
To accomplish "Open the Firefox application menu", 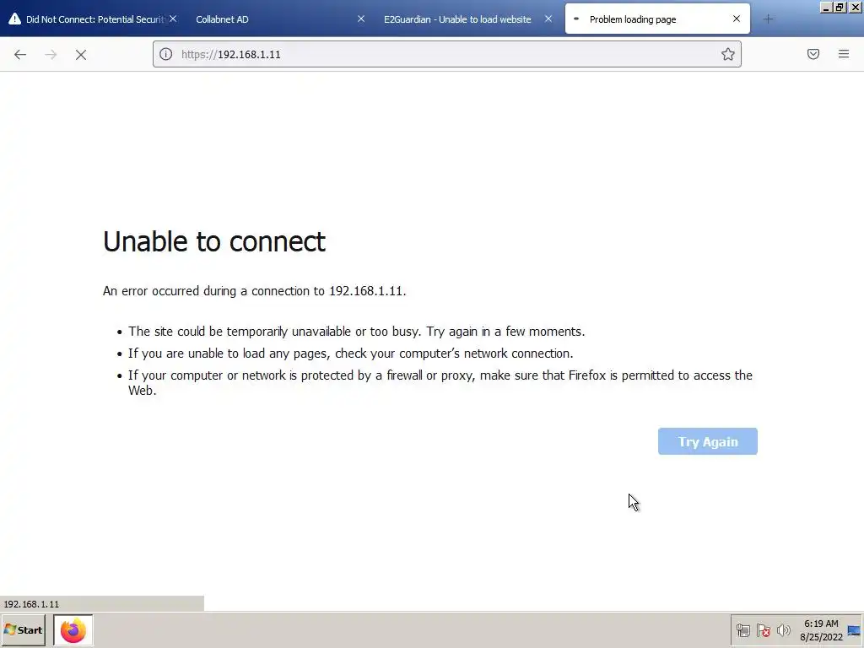I will tap(844, 54).
